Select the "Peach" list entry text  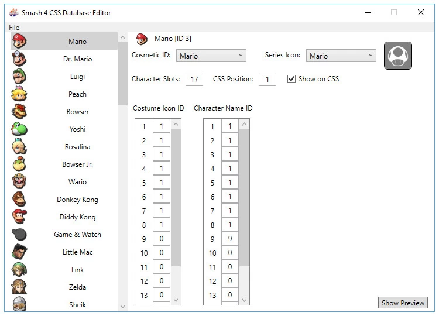(x=77, y=94)
